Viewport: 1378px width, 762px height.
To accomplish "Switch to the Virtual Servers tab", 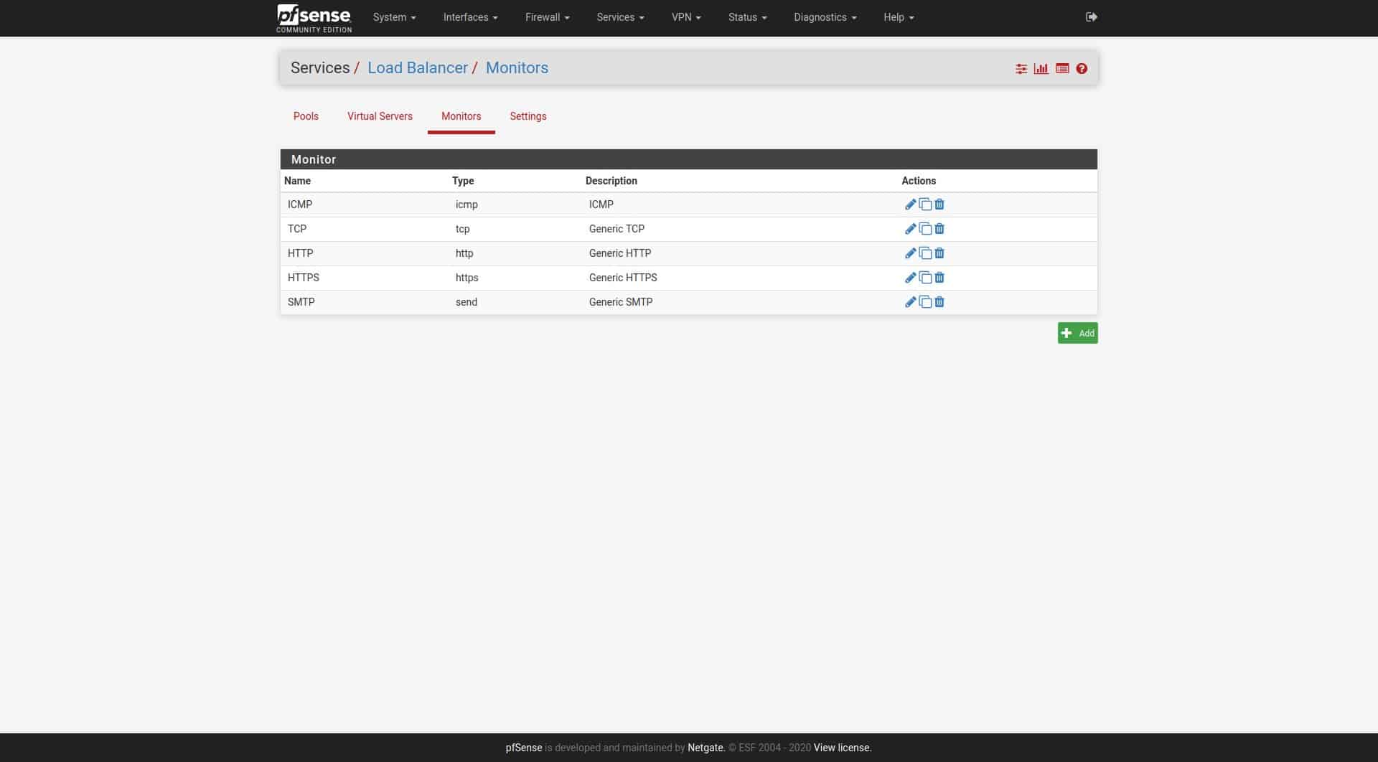I will (380, 116).
